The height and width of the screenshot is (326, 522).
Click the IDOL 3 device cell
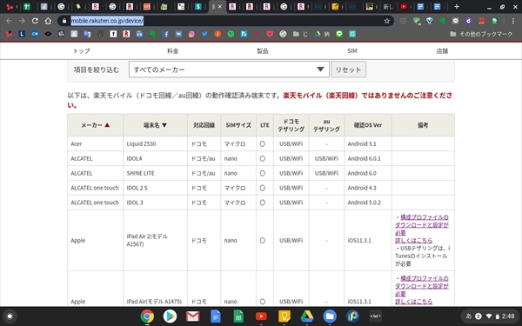coord(155,203)
